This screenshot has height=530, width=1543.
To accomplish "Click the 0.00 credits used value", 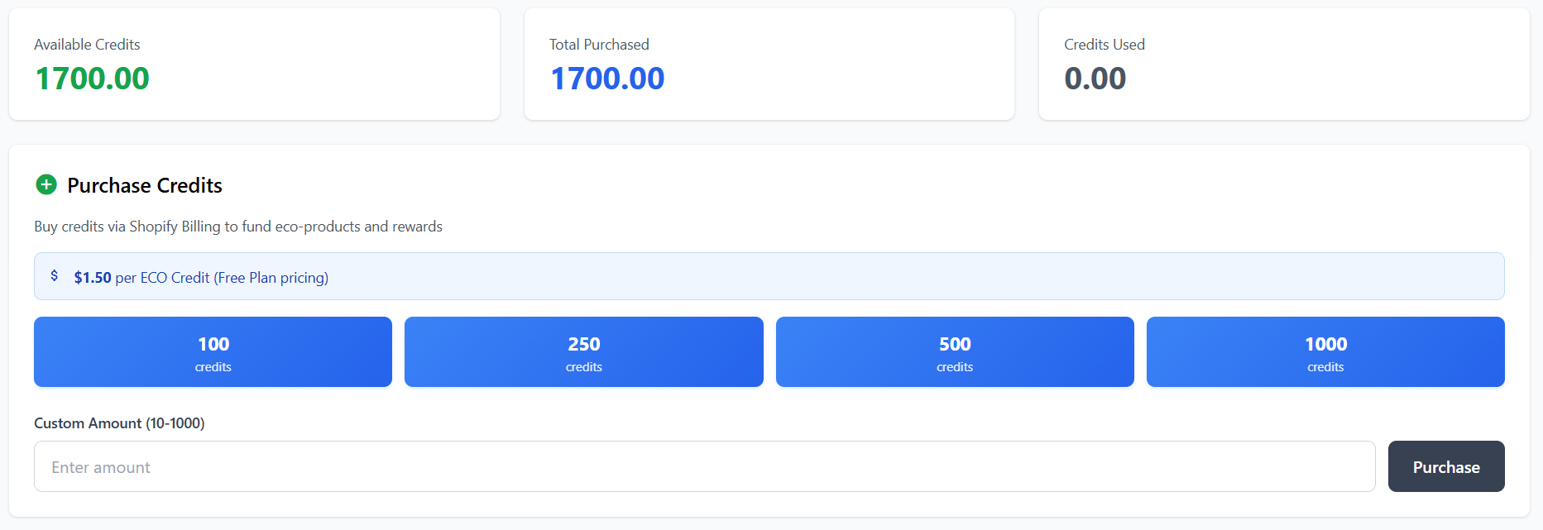I will pos(1095,78).
